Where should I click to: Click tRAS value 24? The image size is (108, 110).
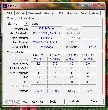tap(88, 77)
